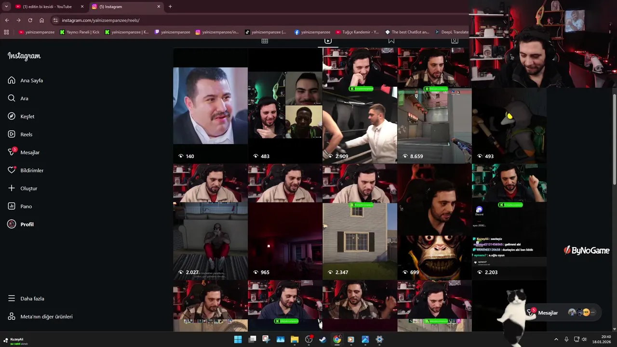This screenshot has height=347, width=617.
Task: Click the page vertical scrollbar thumb
Action: click(x=614, y=139)
